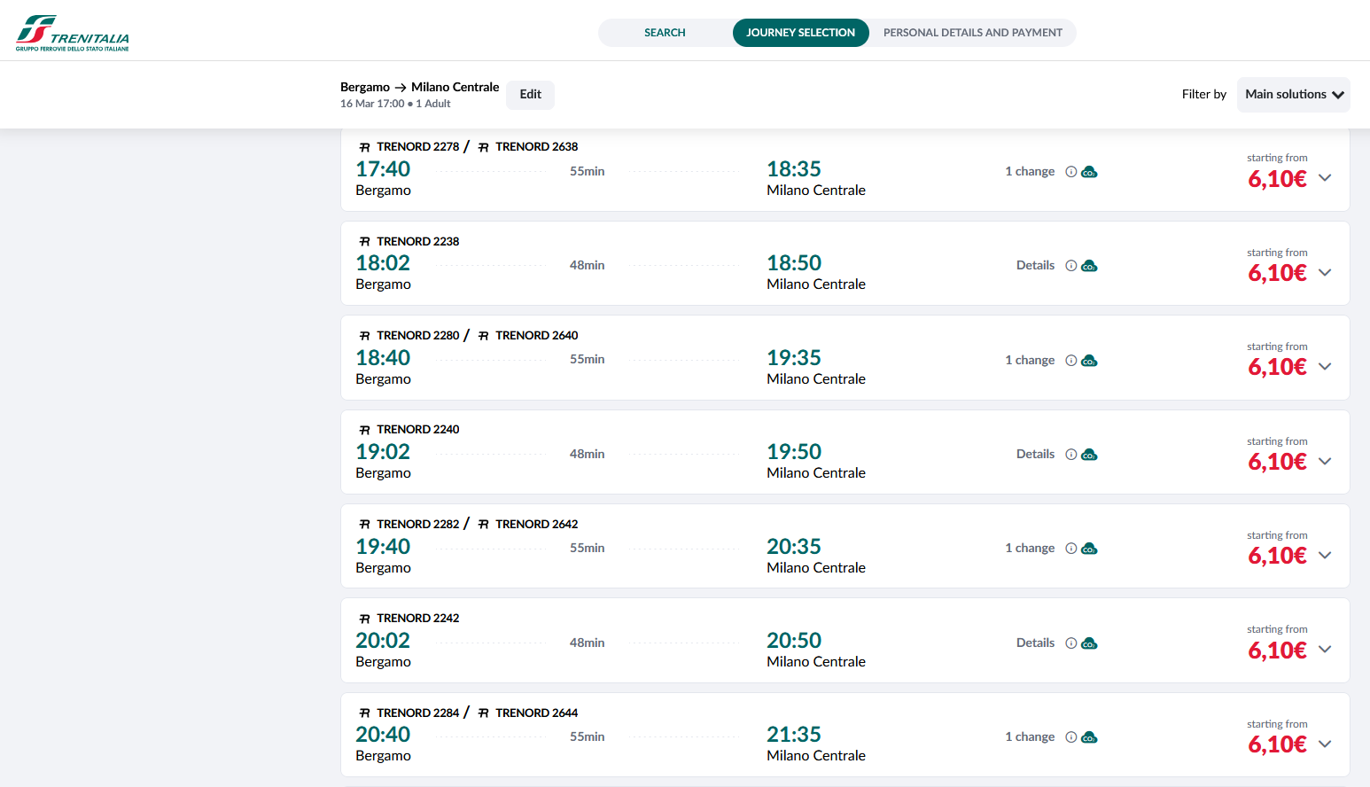Expand fare options for the 17:40 departure
The image size is (1370, 787).
[1325, 177]
